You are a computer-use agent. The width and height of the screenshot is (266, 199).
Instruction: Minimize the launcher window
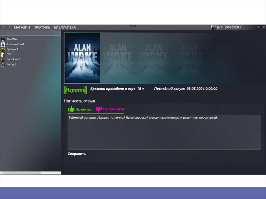click(252, 27)
